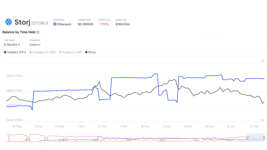Click the 16 Dec date label
This screenshot has width=267, height=150.
pyautogui.click(x=188, y=126)
